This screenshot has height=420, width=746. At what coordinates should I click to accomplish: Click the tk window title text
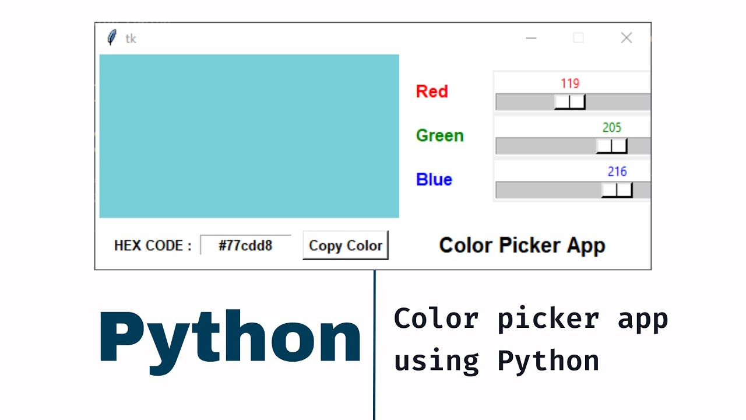[x=131, y=38]
